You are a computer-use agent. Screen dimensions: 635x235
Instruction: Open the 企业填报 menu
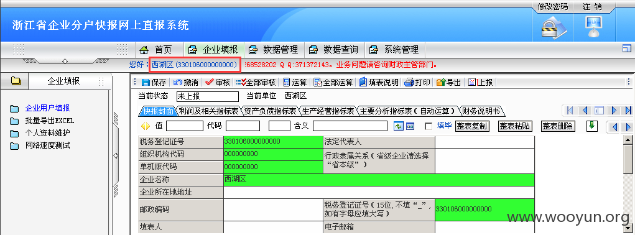pos(213,50)
